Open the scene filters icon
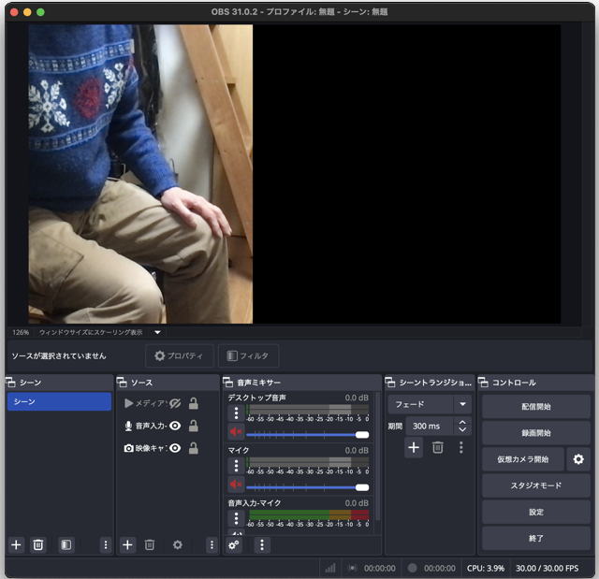Screen dimensions: 599x579 pos(66,544)
